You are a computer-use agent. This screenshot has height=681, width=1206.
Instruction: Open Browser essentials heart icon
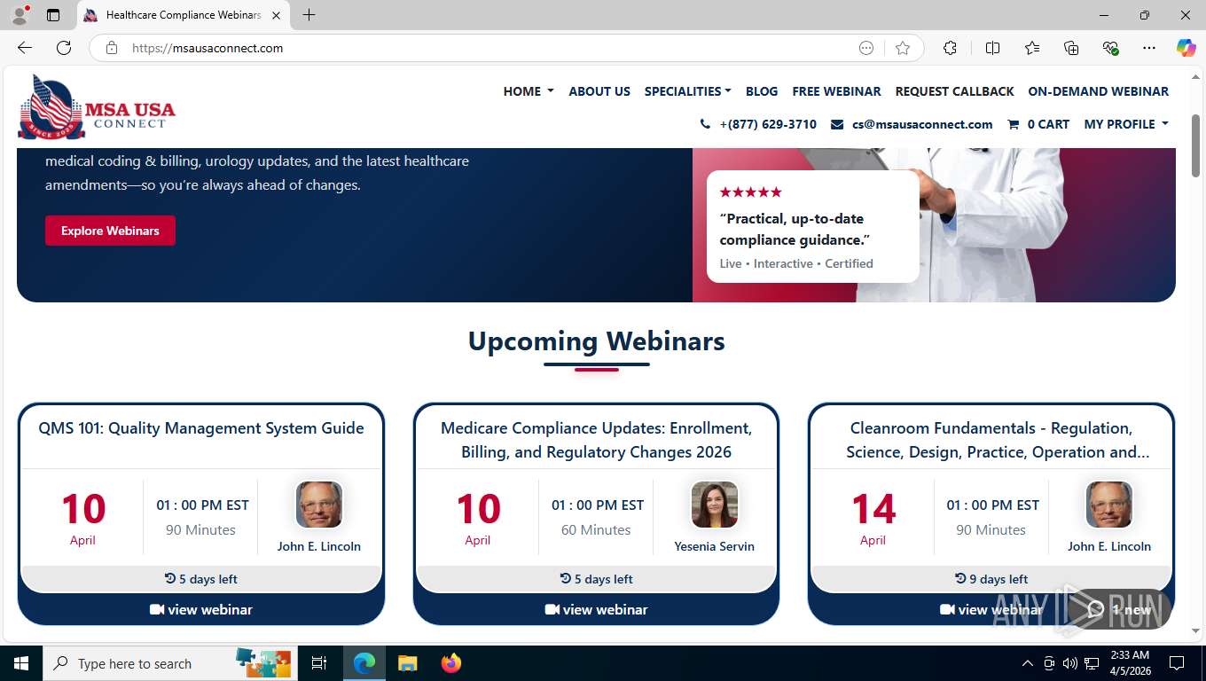coord(1110,48)
